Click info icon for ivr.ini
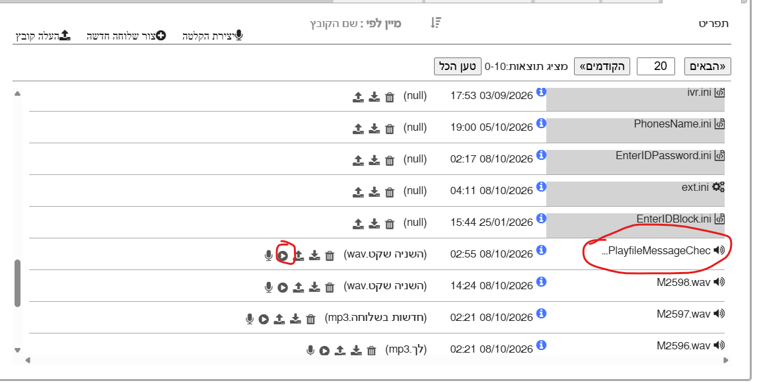The width and height of the screenshot is (759, 383). tap(541, 91)
